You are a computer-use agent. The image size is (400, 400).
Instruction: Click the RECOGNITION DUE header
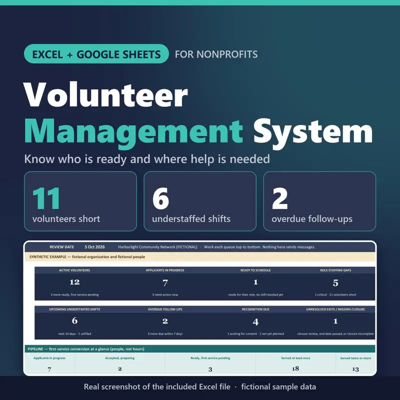click(x=255, y=309)
